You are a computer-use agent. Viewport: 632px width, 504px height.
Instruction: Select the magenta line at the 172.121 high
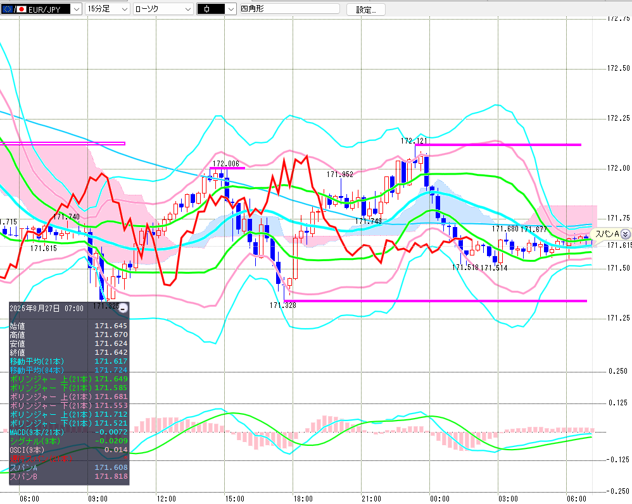(x=498, y=145)
